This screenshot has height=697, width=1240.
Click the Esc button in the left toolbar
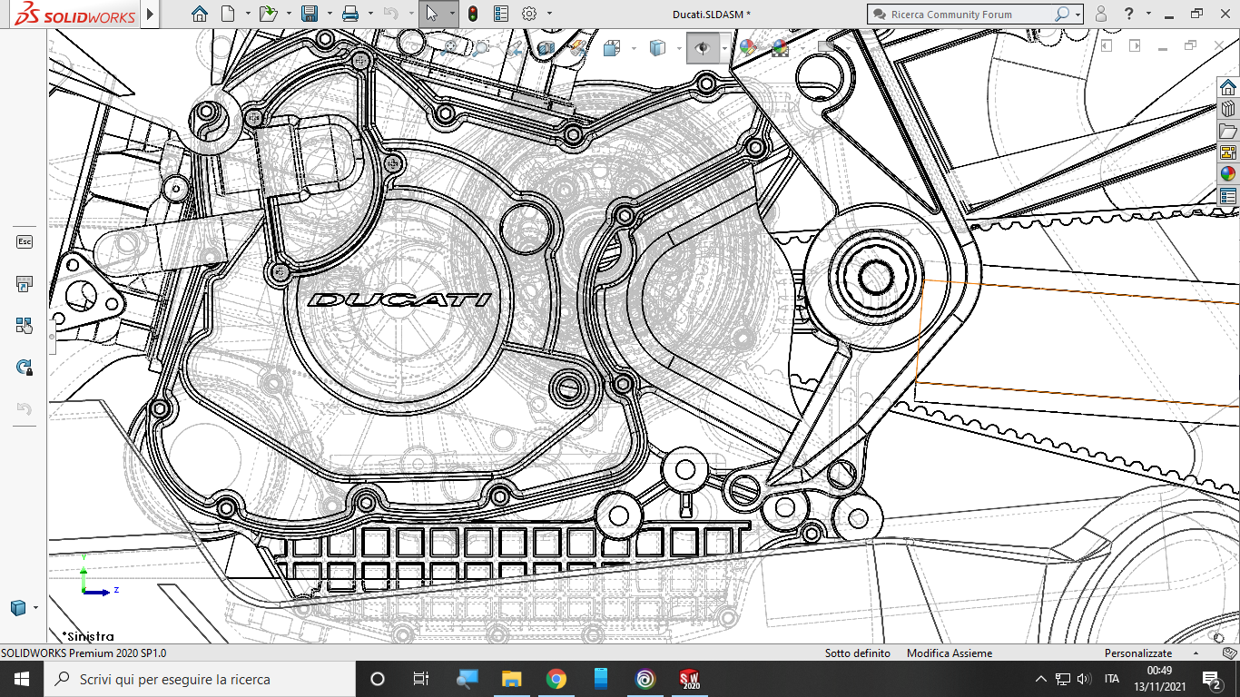(25, 241)
